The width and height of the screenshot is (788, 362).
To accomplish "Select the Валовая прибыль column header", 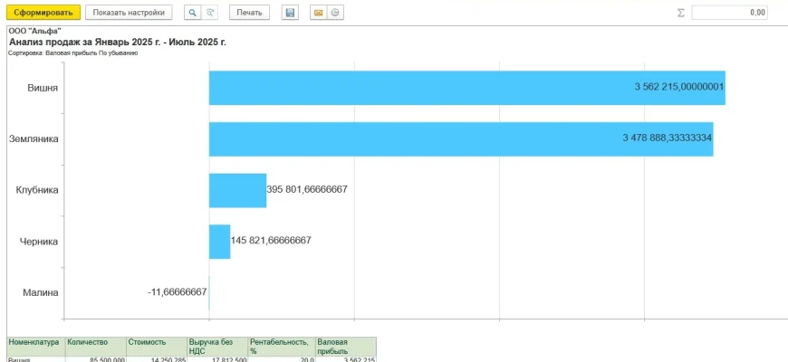I will [345, 347].
